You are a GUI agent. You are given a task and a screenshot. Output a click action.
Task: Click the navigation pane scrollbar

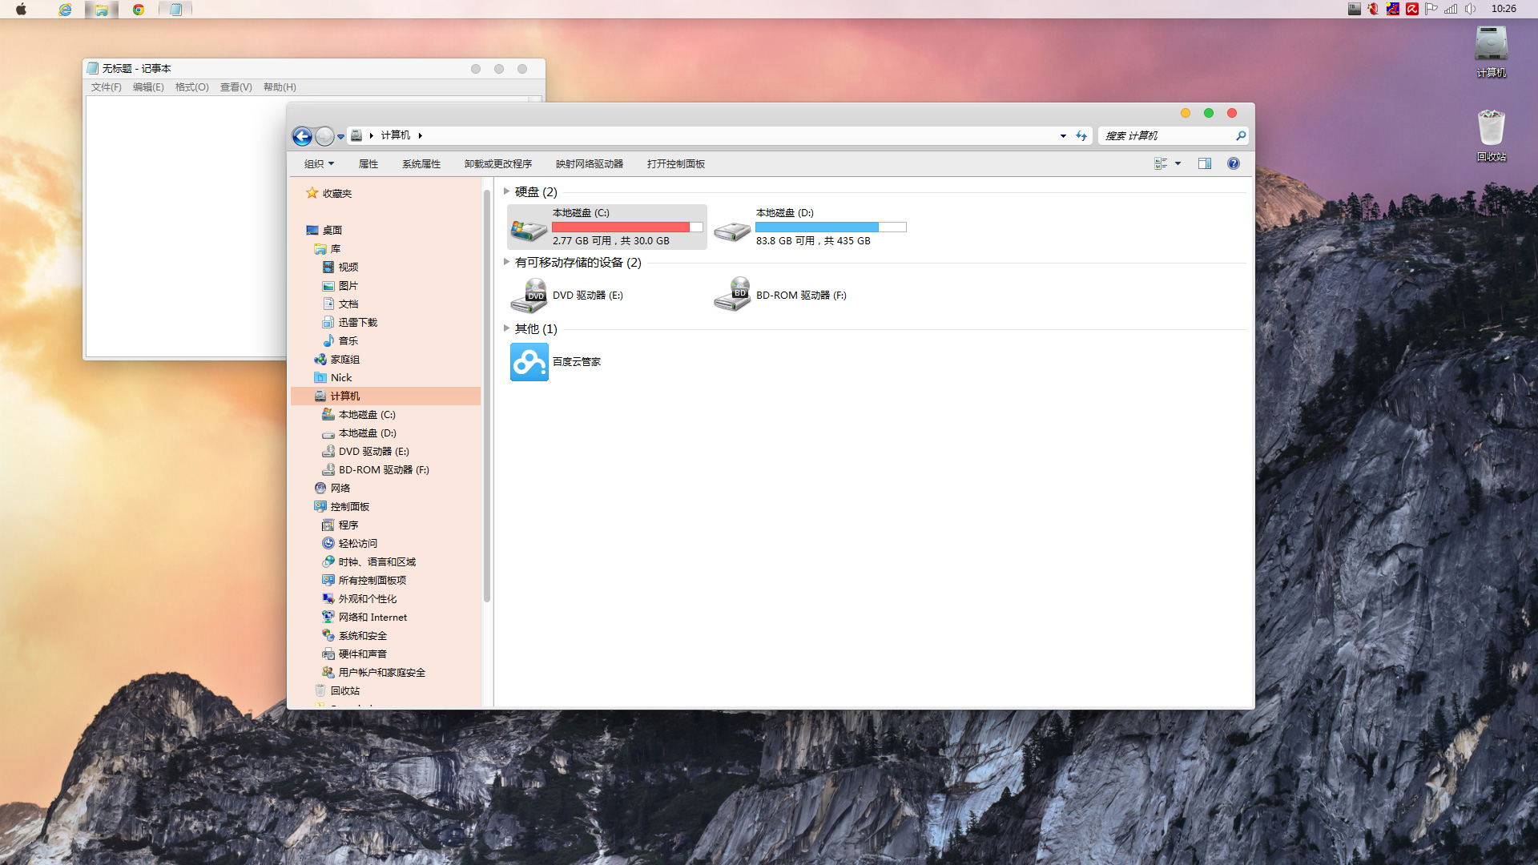(x=487, y=396)
